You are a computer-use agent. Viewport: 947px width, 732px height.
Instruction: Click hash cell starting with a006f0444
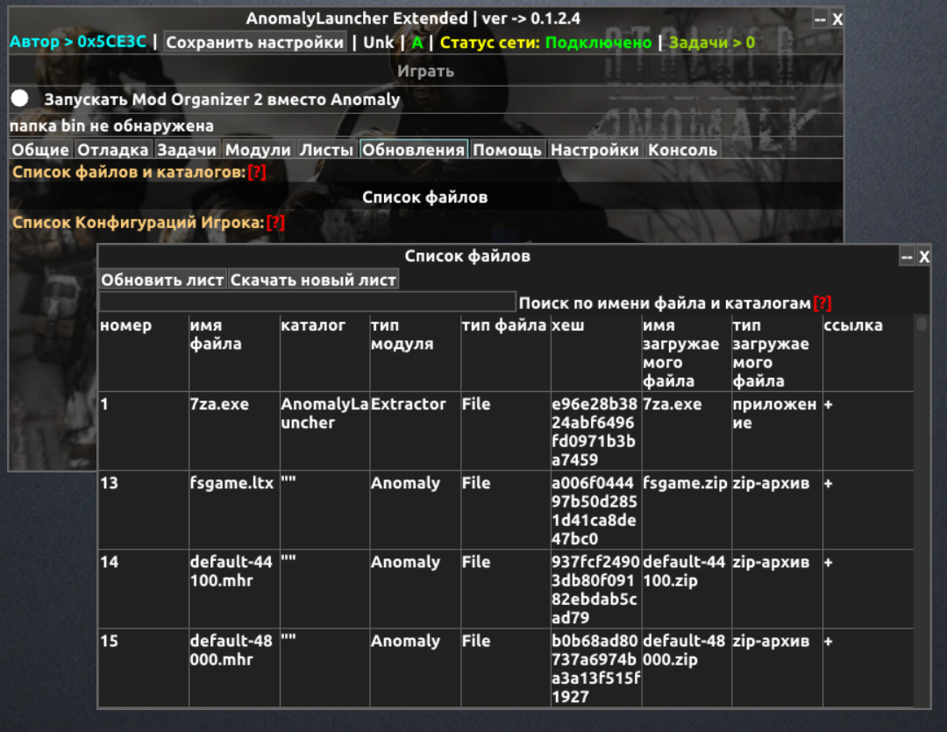(595, 511)
